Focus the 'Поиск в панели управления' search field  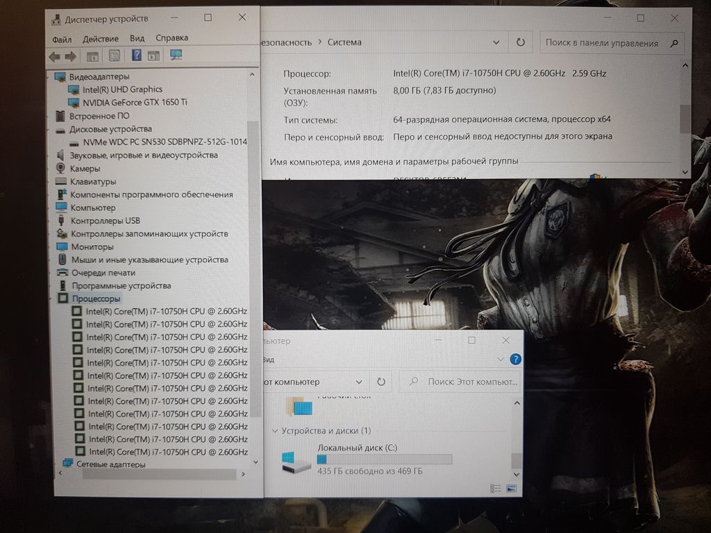(x=611, y=43)
